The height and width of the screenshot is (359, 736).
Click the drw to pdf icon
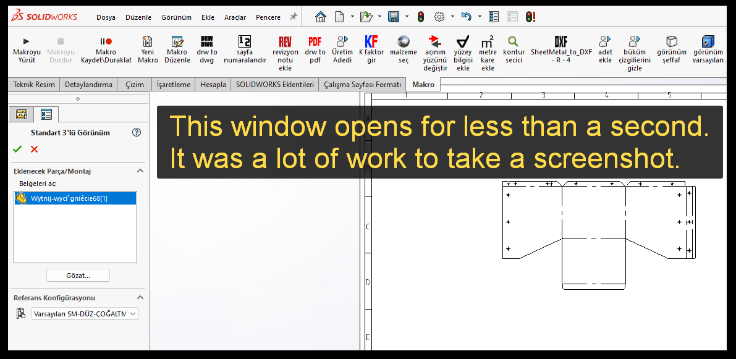[x=315, y=42]
